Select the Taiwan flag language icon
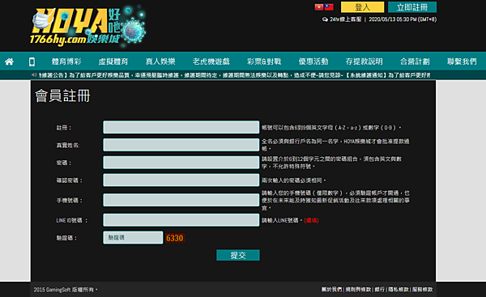486x297 pixels. 329,6
